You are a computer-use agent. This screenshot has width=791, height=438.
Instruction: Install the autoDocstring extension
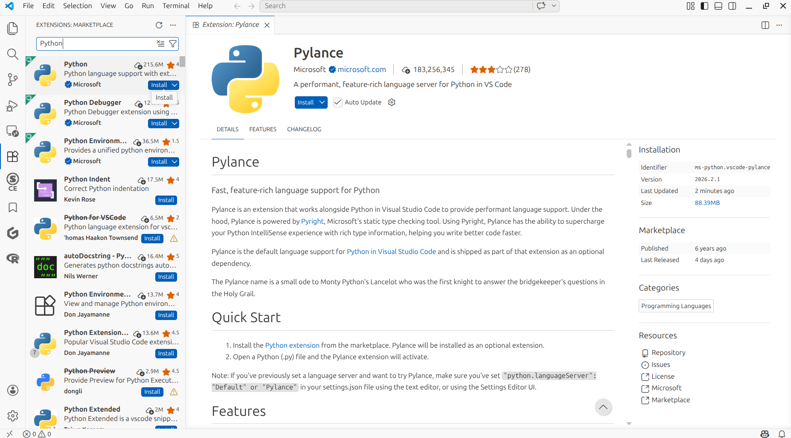pyautogui.click(x=166, y=277)
